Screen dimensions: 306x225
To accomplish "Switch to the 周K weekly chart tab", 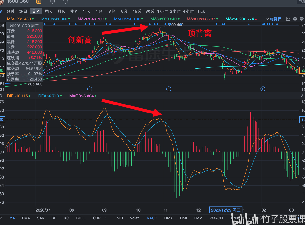I will tap(48, 11).
